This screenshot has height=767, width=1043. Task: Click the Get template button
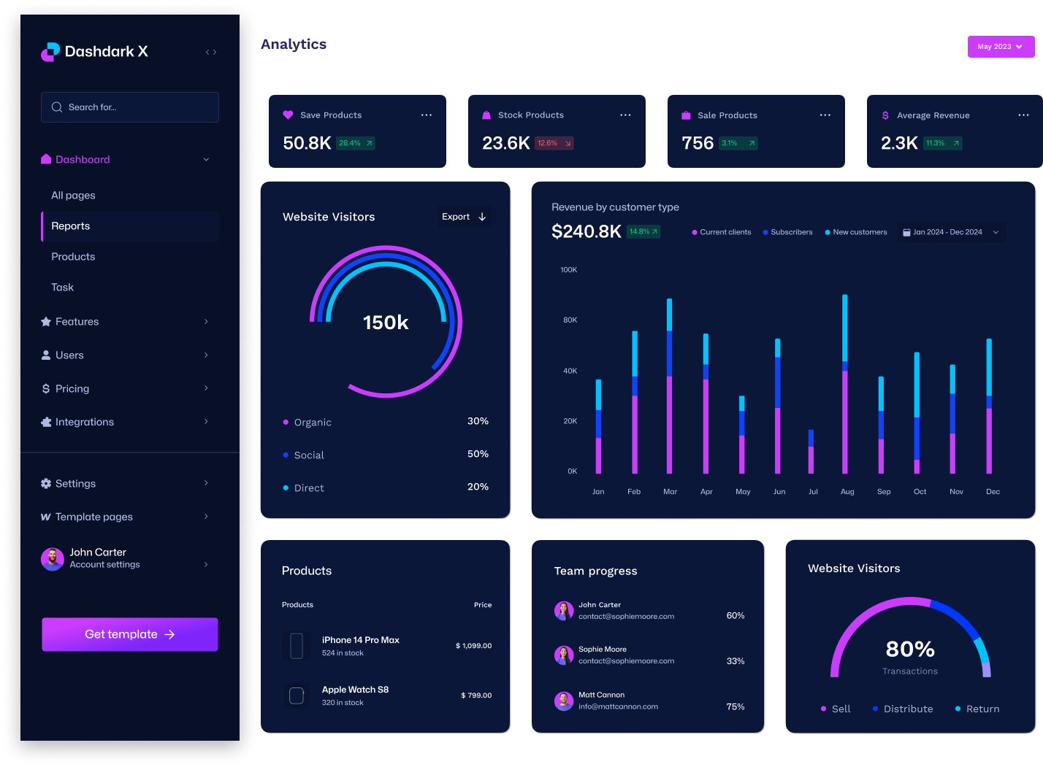[129, 634]
